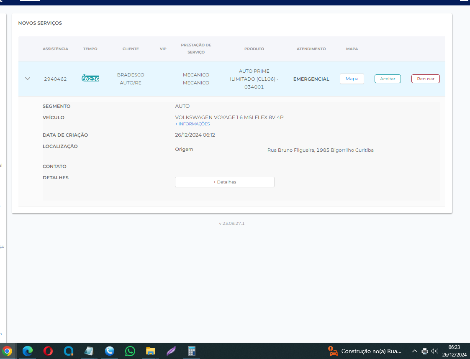Open Microsoft Edge from the taskbar
The height and width of the screenshot is (359, 470).
(x=28, y=351)
